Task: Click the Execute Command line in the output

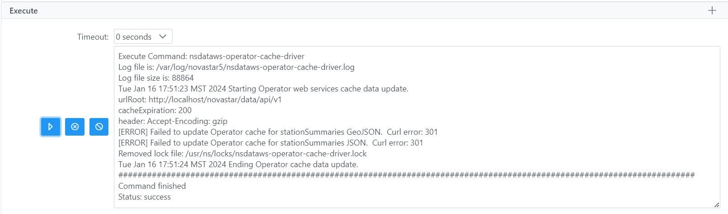Action: pyautogui.click(x=211, y=56)
